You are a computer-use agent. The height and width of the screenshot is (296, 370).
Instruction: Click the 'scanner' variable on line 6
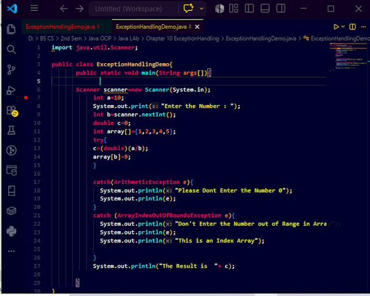click(x=115, y=90)
